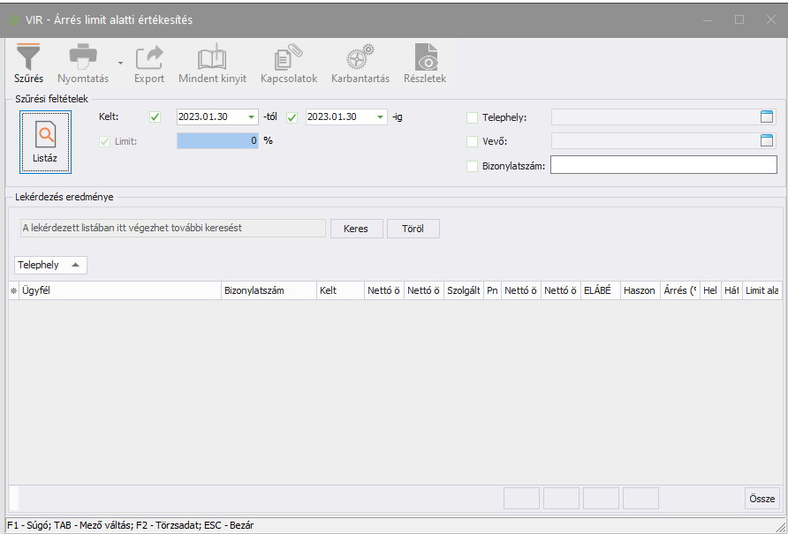The width and height of the screenshot is (788, 534).
Task: Enable the Vevő filter checkbox
Action: pyautogui.click(x=472, y=141)
